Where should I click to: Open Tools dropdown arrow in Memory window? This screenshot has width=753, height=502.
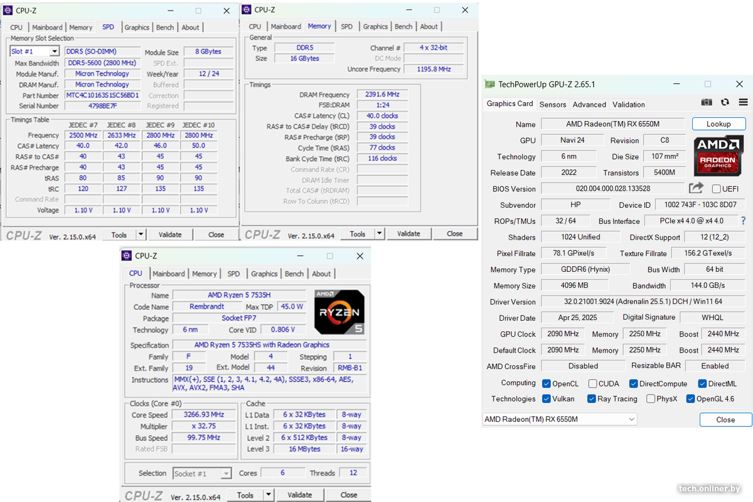click(x=379, y=233)
